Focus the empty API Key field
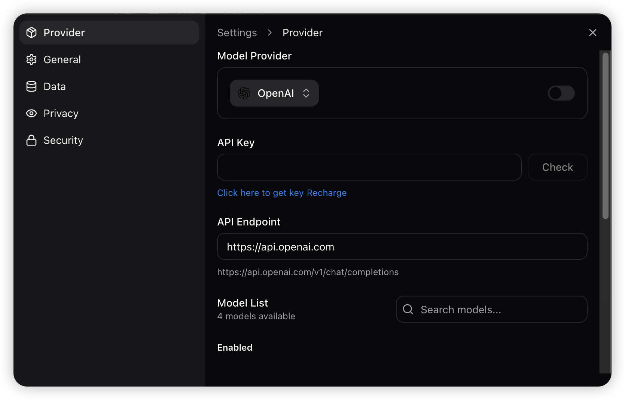Screen dimensions: 625x400 pos(369,167)
